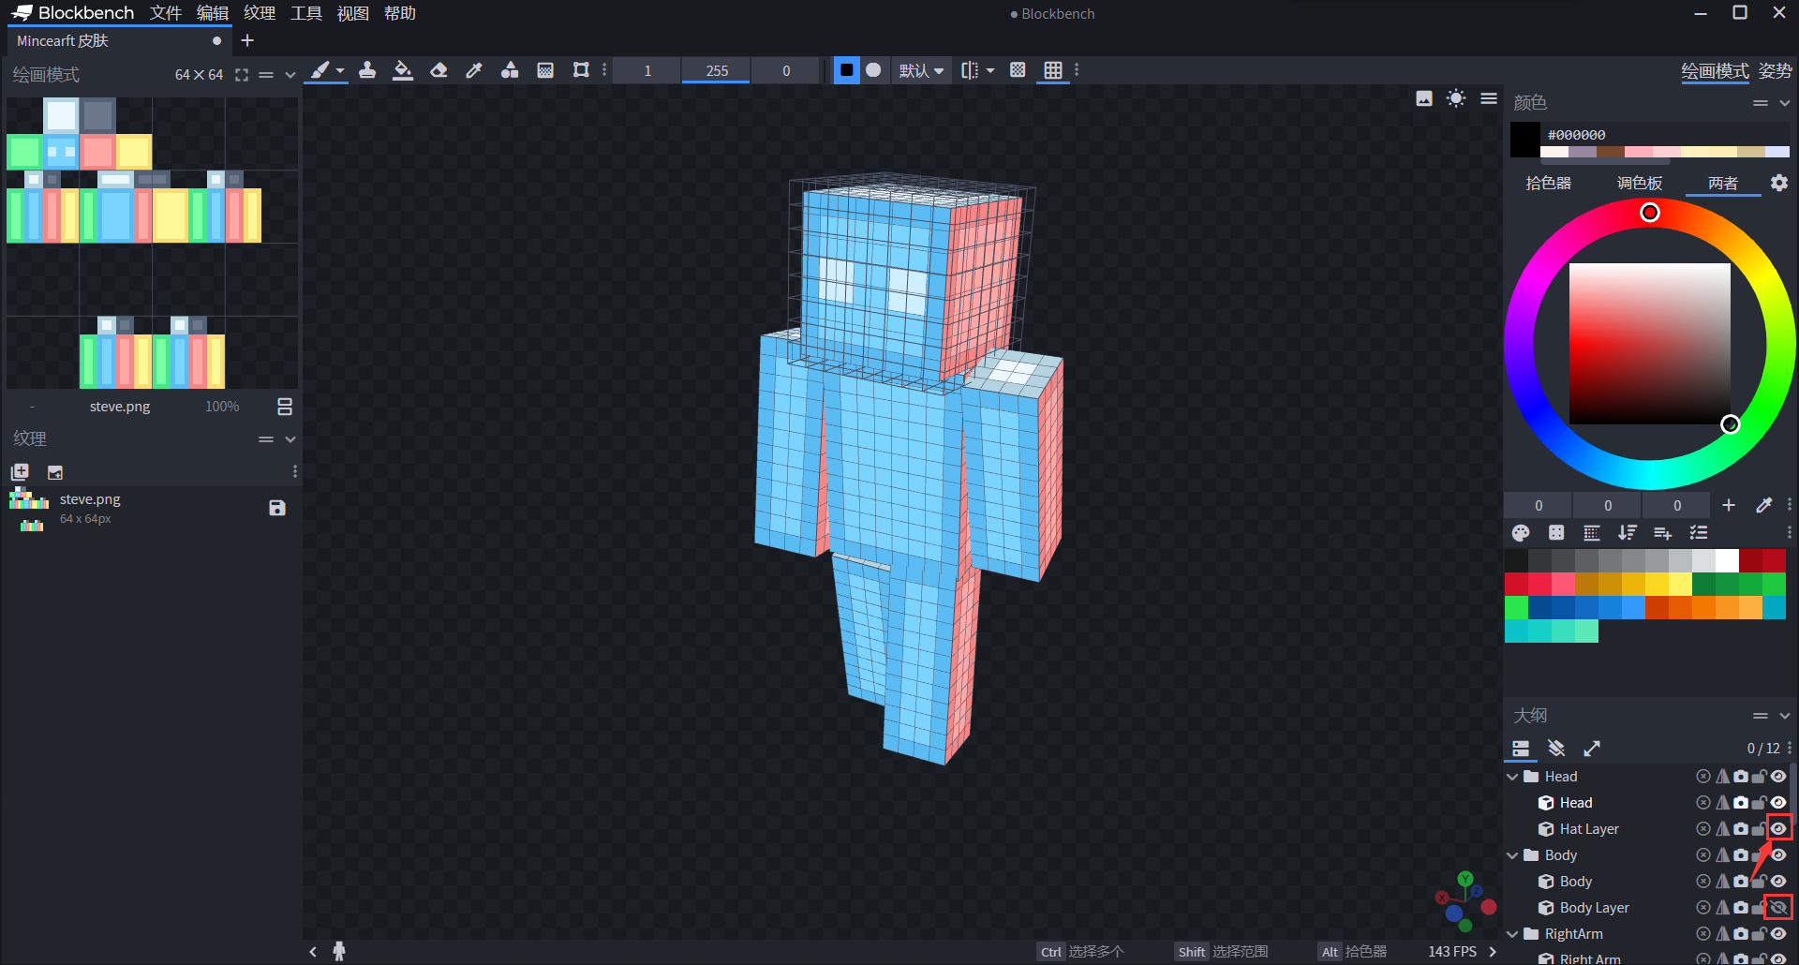Select the paint bucket fill tool
The width and height of the screenshot is (1799, 965).
pos(403,70)
